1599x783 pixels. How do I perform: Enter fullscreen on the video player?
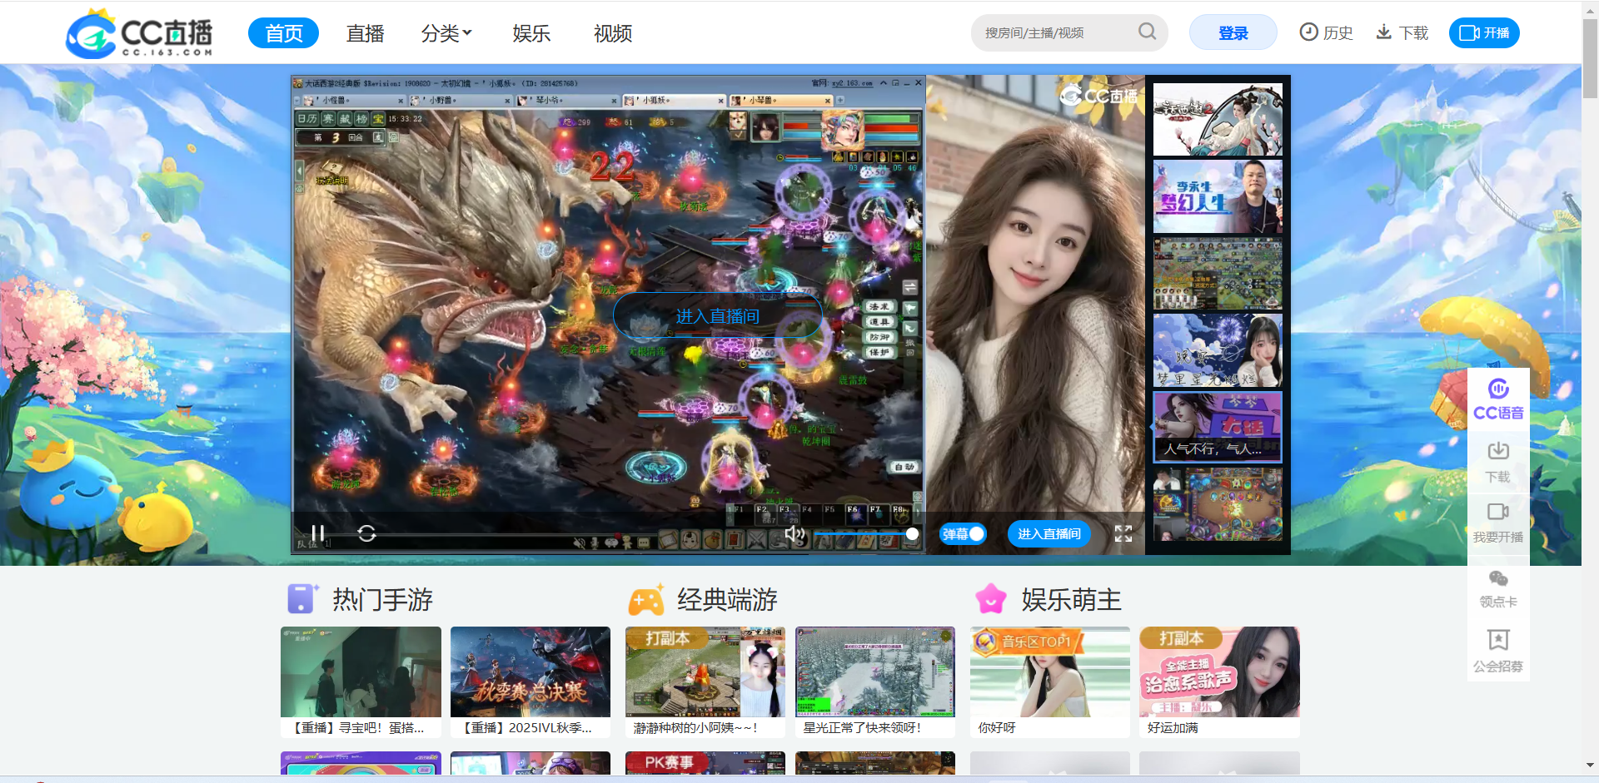tap(1123, 533)
